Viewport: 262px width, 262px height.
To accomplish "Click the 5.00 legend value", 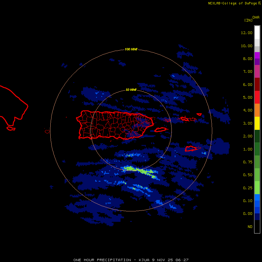I will 248,98.
